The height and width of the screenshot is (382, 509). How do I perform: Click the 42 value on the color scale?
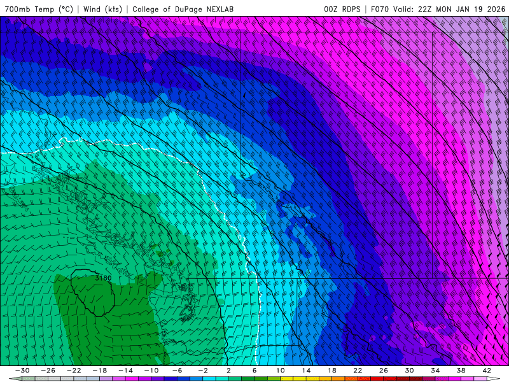pos(487,371)
